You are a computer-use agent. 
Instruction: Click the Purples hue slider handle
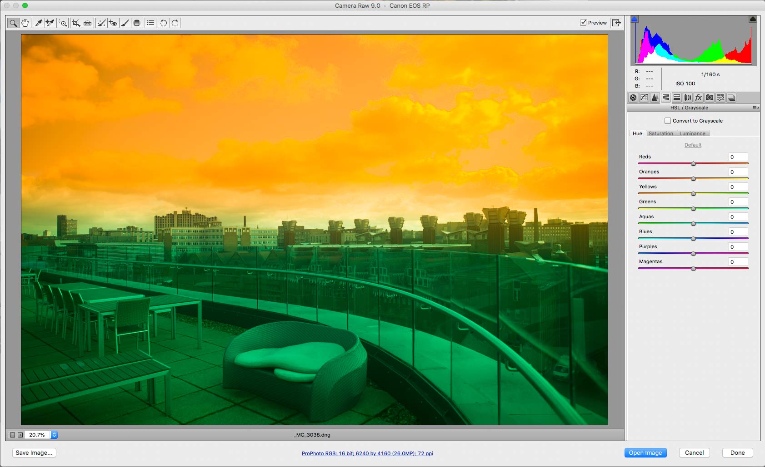coord(694,254)
